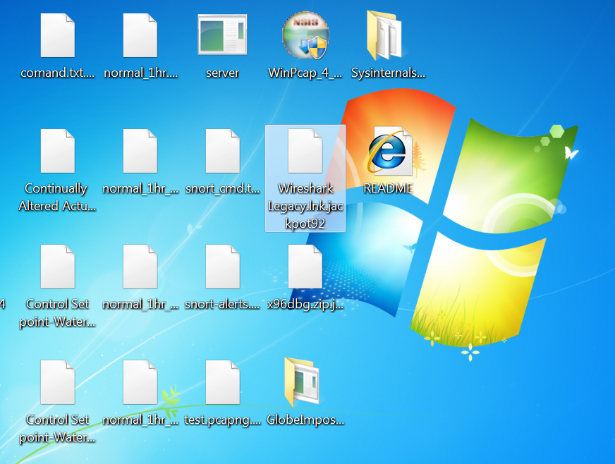This screenshot has height=464, width=615.
Task: Select normal_1hr file beside snort_cmd
Action: coord(140,152)
